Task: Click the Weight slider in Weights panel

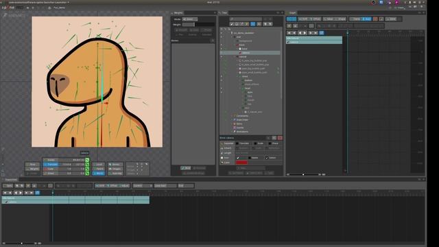Action: [198, 25]
